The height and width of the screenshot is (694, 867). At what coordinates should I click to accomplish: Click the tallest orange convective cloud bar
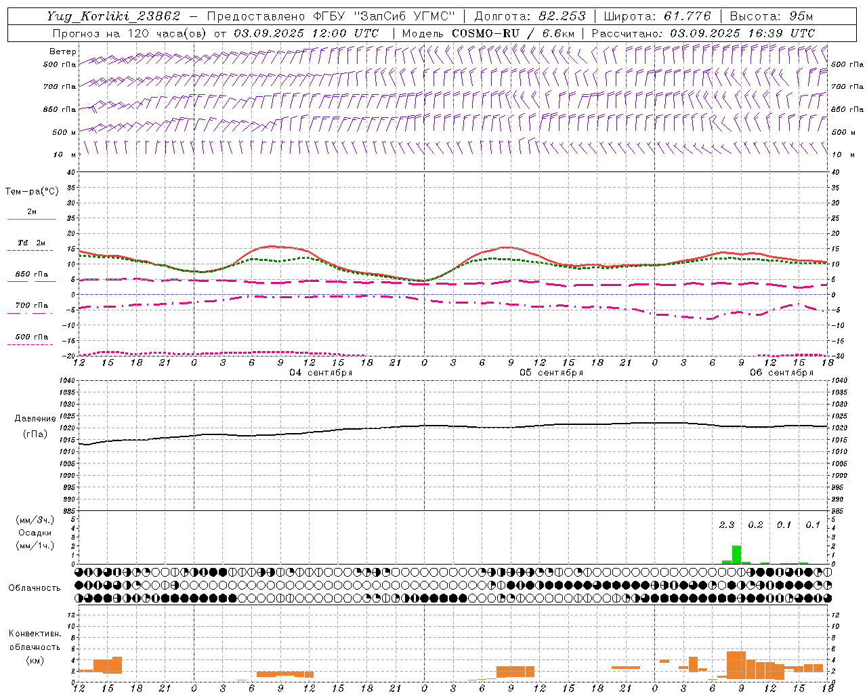click(x=736, y=665)
